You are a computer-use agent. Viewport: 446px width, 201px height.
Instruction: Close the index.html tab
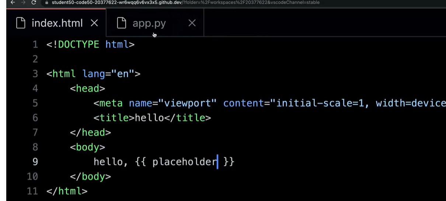(x=94, y=23)
